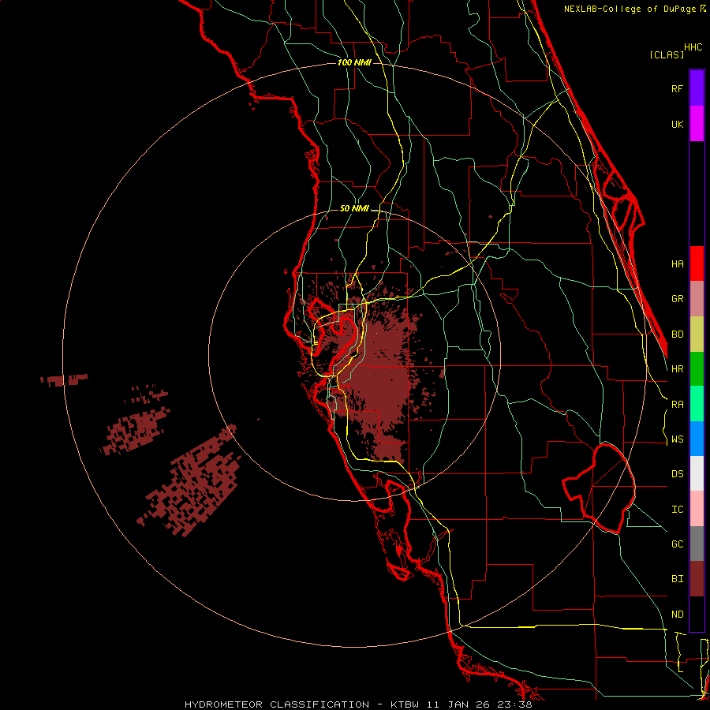Viewport: 710px width, 710px height.
Task: Select the olive yellow BD legend swatch
Action: [x=697, y=334]
